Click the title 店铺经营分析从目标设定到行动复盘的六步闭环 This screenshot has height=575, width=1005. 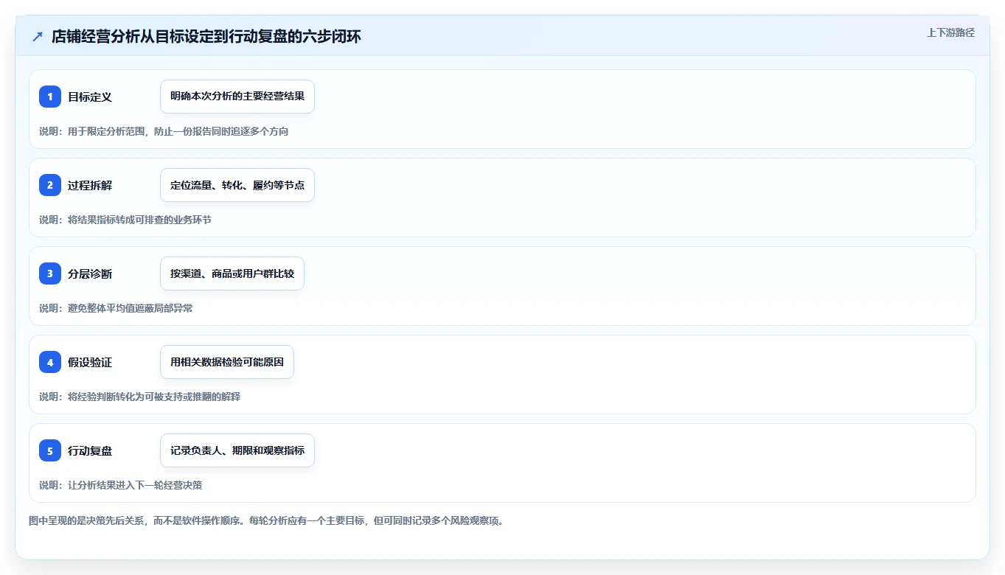[206, 36]
